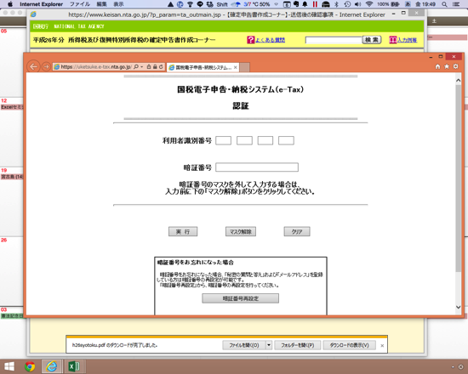The height and width of the screenshot is (374, 468).
Task: Click the 暗証番号 password field
Action: coord(257,167)
